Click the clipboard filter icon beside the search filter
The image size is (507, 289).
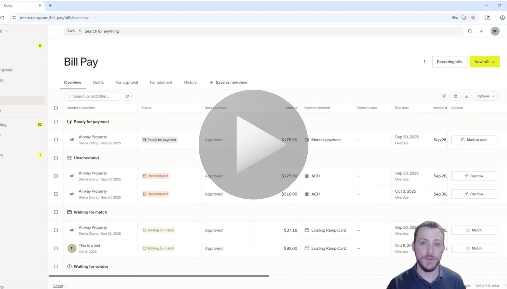pyautogui.click(x=127, y=96)
